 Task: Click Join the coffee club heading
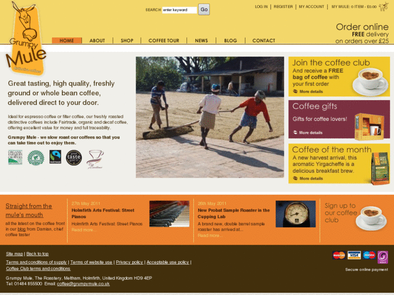[331, 62]
